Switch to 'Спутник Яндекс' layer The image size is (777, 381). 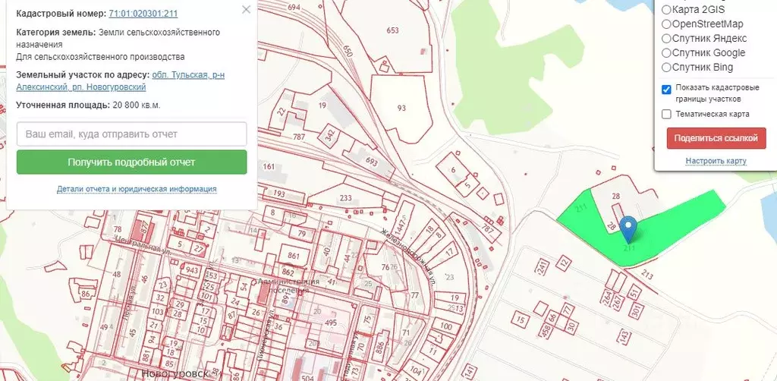click(666, 38)
